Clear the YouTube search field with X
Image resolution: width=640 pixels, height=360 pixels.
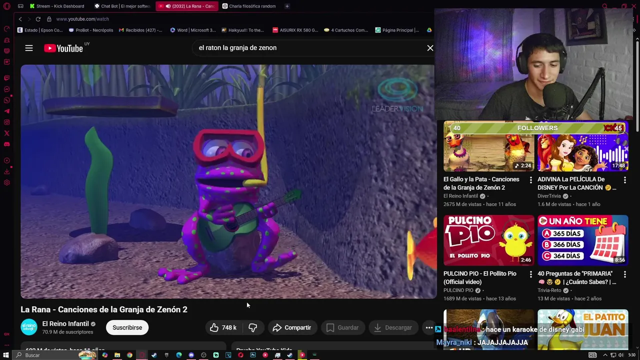(x=430, y=48)
